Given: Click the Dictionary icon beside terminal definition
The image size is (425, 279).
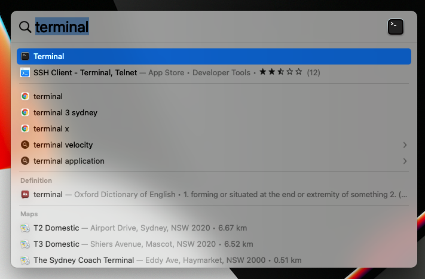Looking at the screenshot, I should tap(25, 195).
